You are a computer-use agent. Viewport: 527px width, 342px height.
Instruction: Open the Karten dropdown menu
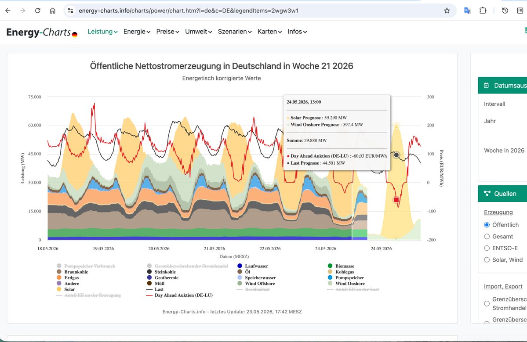270,32
